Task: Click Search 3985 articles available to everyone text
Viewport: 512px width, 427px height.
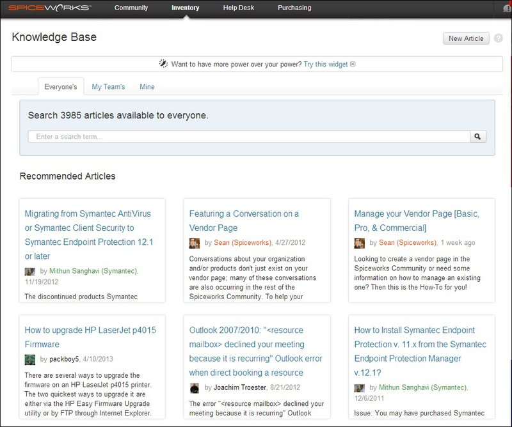Action: (118, 115)
